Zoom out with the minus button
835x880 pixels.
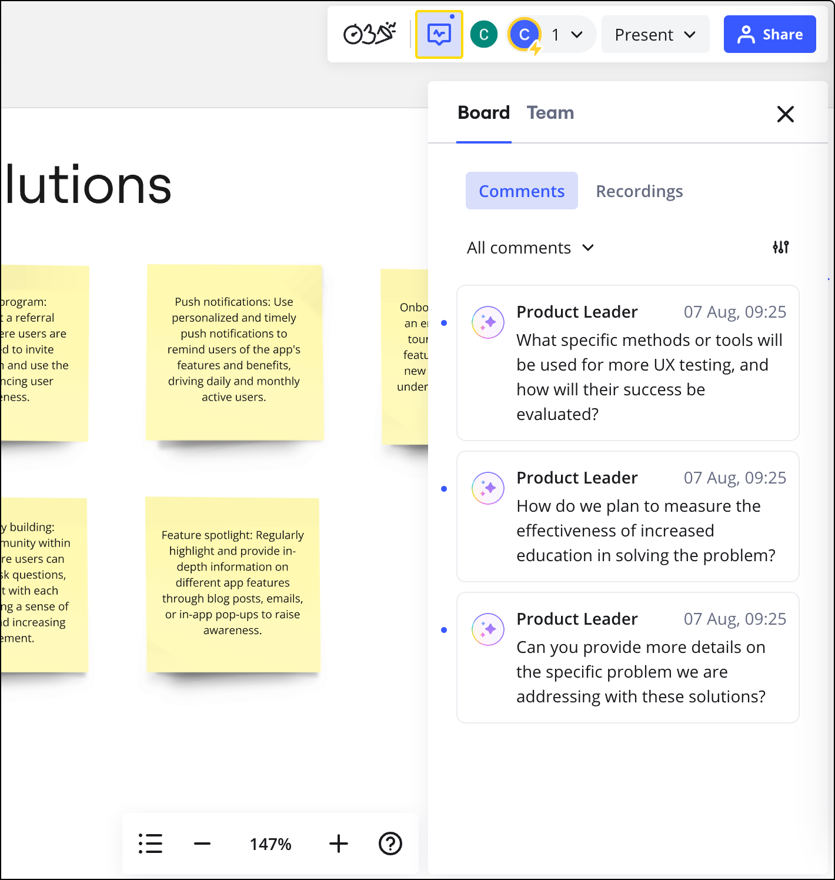click(x=202, y=844)
